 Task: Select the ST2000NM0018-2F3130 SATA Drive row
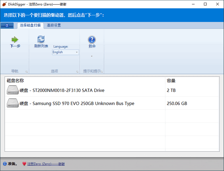coord(112,90)
